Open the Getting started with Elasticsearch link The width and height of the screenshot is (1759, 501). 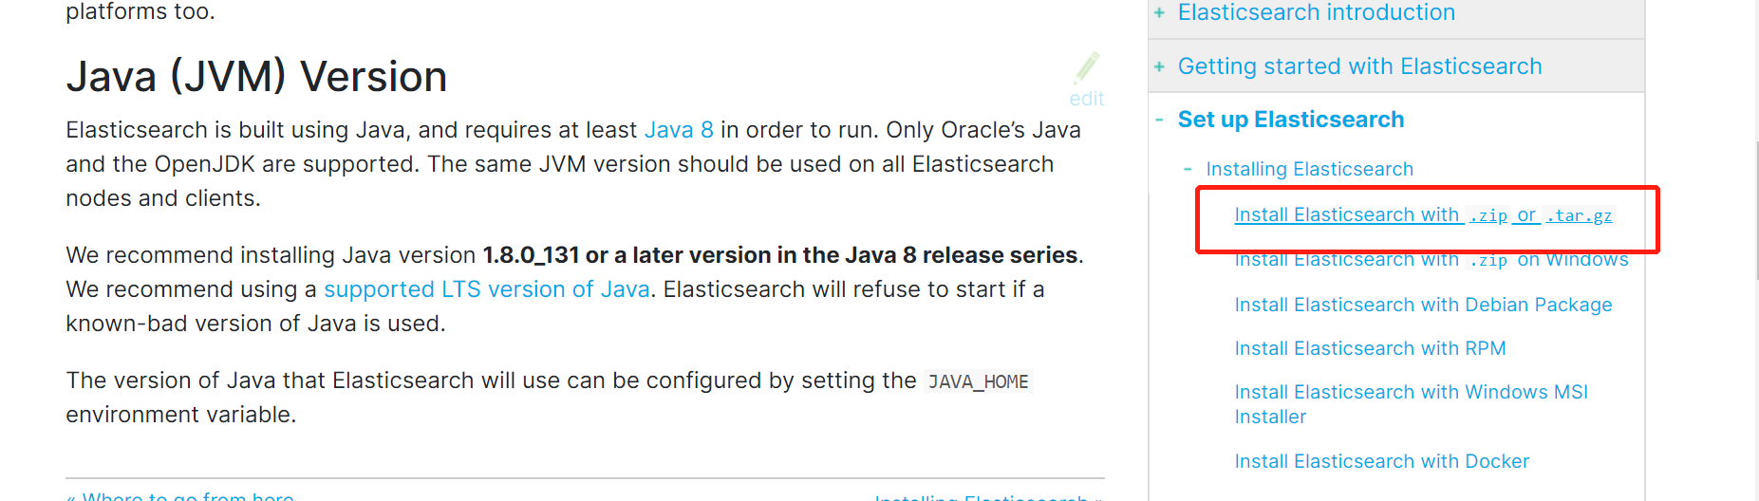pos(1359,66)
